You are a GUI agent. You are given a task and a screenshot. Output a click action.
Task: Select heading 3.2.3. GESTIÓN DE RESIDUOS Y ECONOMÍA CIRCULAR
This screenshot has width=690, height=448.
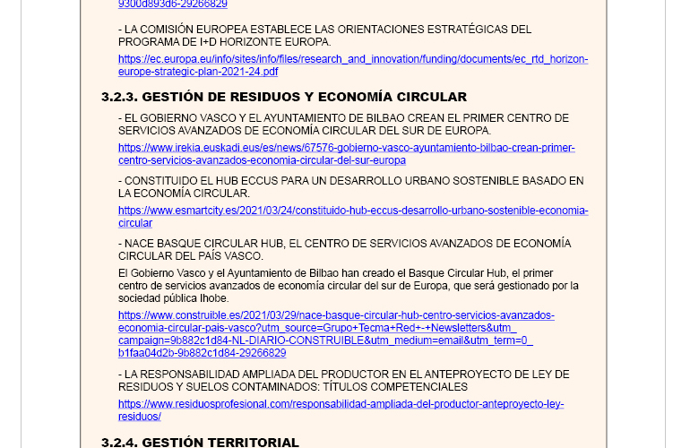284,97
